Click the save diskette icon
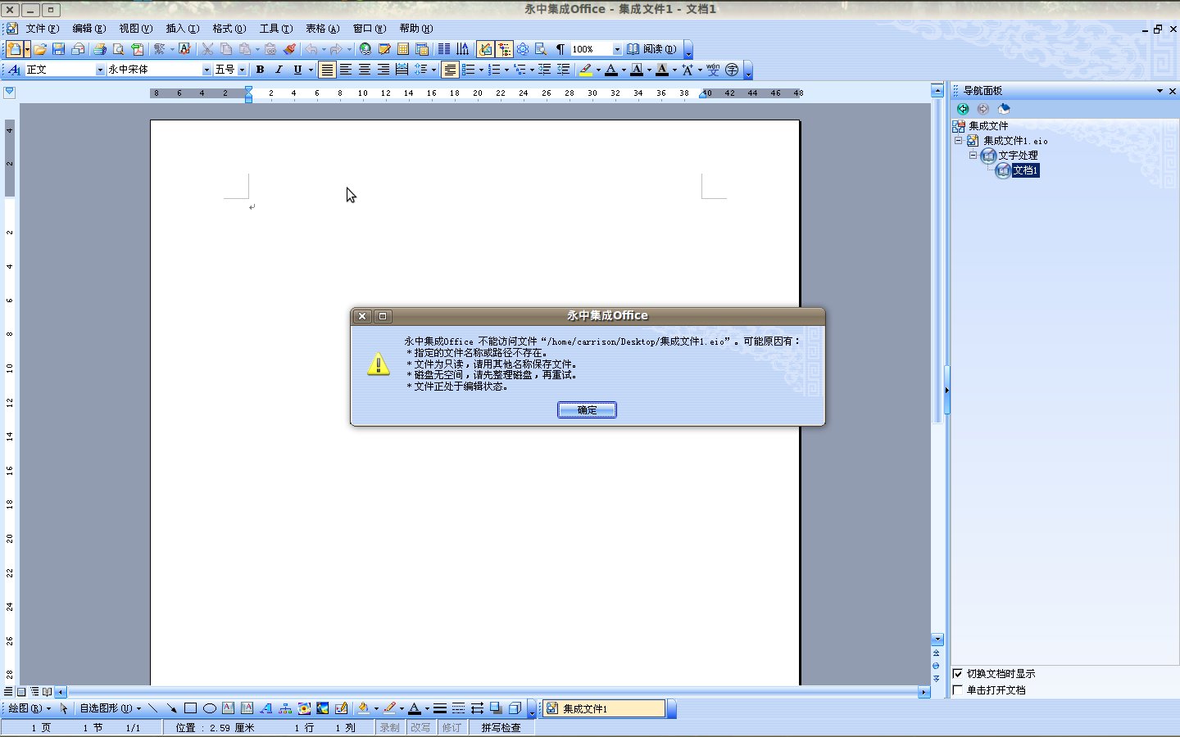The height and width of the screenshot is (737, 1180). point(58,49)
